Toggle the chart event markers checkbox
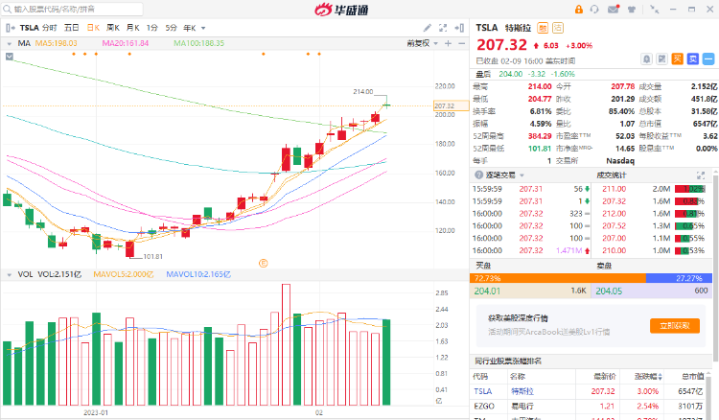This screenshot has height=420, width=719. tap(10, 57)
